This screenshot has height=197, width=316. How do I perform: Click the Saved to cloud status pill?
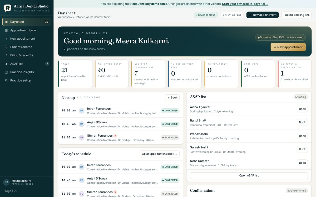(206, 15)
